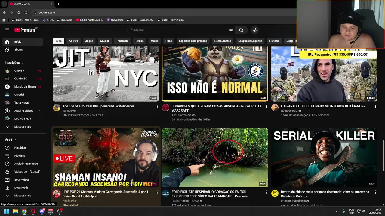Screen dimensions: 385x216
Task: Open the YouTube hamburger guide menu
Action: pyautogui.click(x=7, y=30)
